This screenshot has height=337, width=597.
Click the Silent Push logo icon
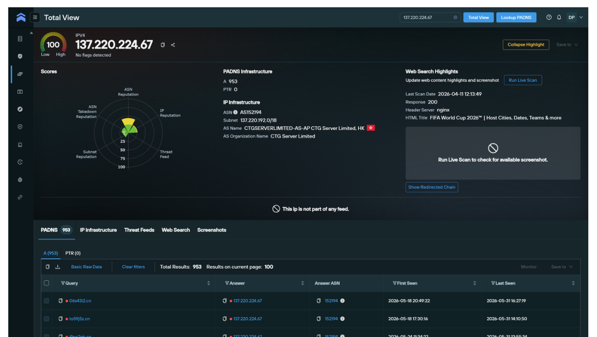pyautogui.click(x=21, y=17)
